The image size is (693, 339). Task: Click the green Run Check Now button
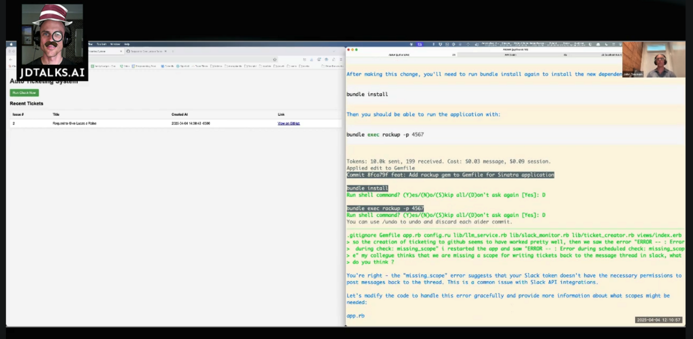coord(24,93)
